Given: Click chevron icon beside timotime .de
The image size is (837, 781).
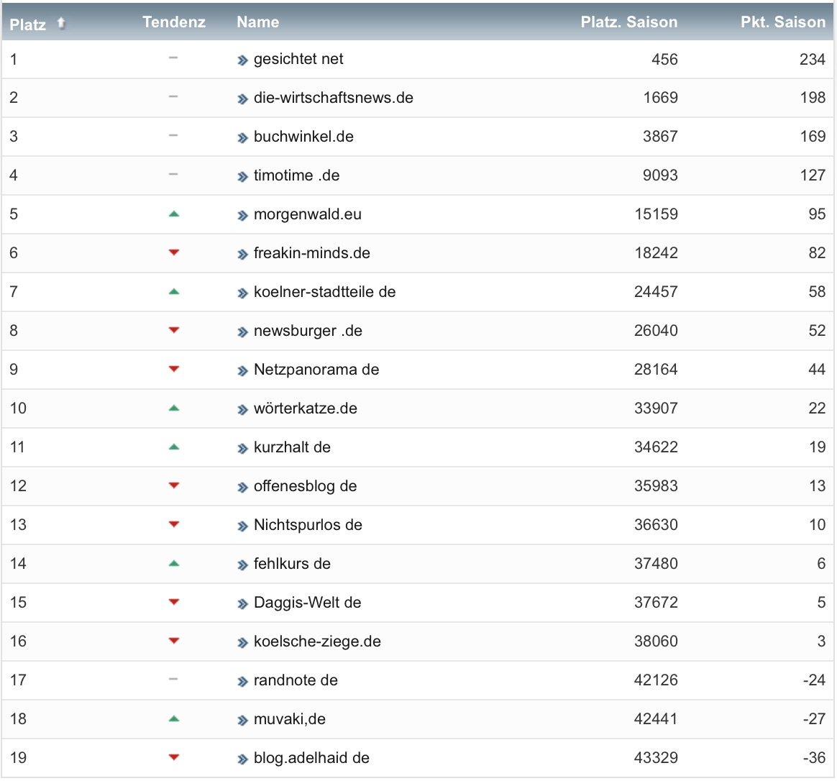Looking at the screenshot, I should coord(243,177).
